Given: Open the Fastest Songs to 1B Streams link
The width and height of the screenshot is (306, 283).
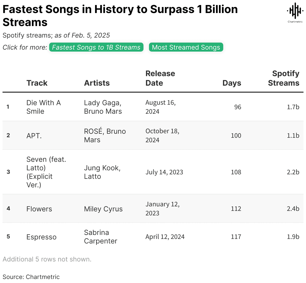Looking at the screenshot, I should [x=96, y=47].
